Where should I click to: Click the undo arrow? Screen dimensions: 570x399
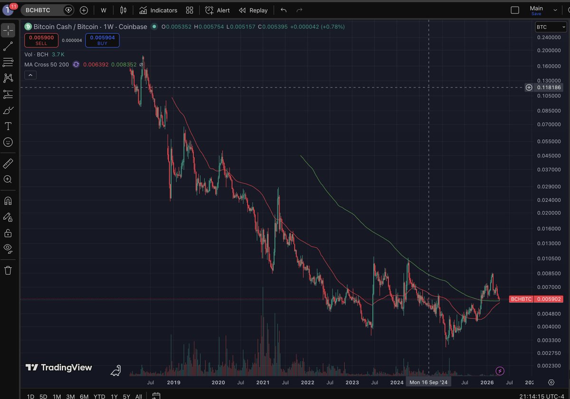tap(284, 10)
